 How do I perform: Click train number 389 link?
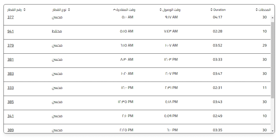pyautogui.click(x=11, y=130)
